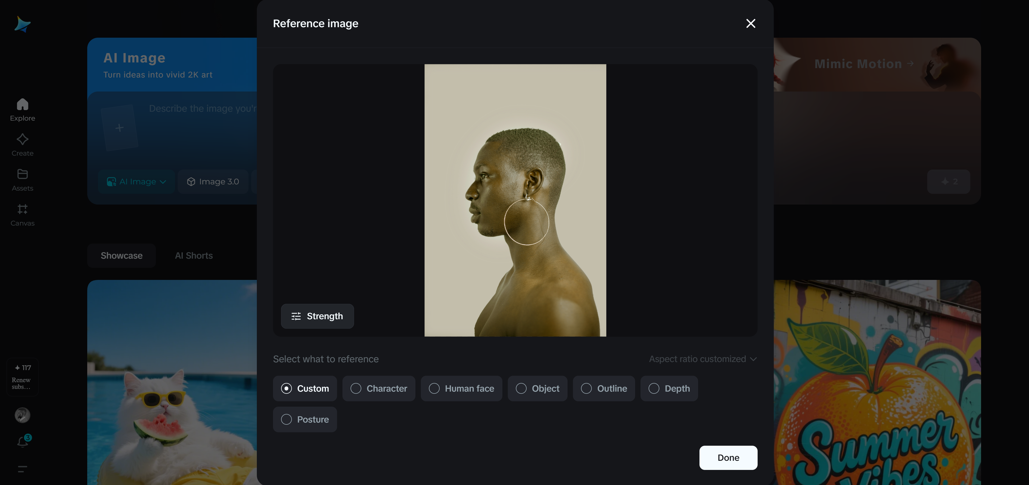The image size is (1029, 485).
Task: Click the profile avatar
Action: click(x=22, y=415)
